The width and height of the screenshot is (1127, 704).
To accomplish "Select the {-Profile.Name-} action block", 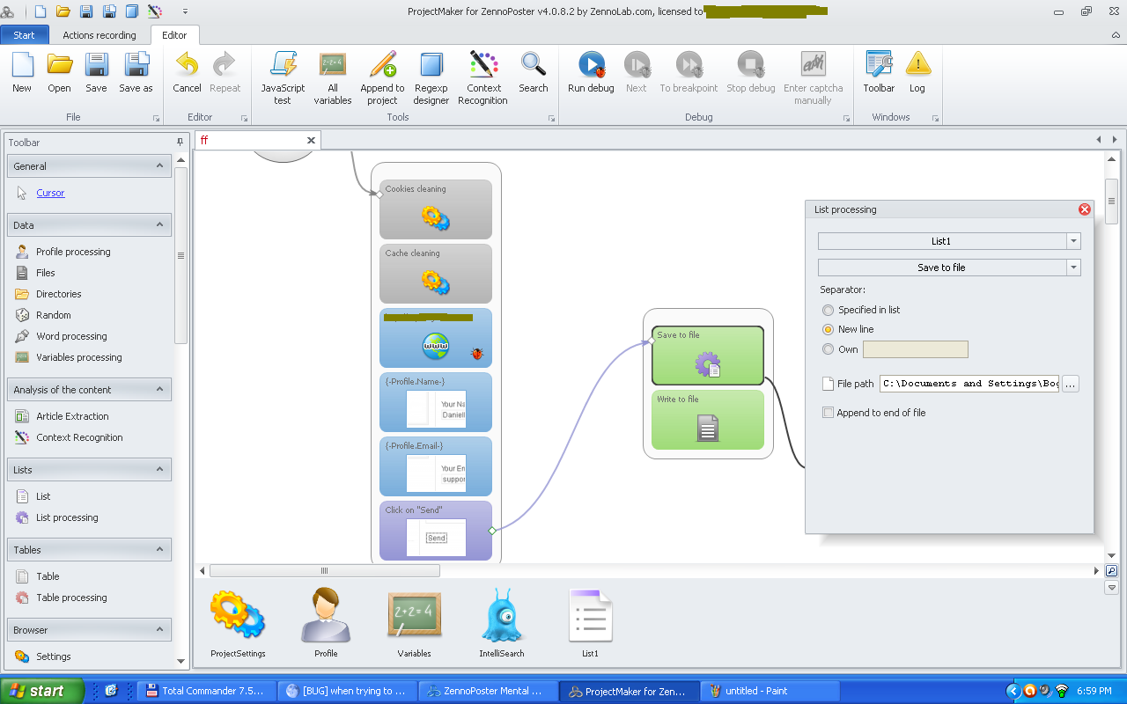I will 436,402.
